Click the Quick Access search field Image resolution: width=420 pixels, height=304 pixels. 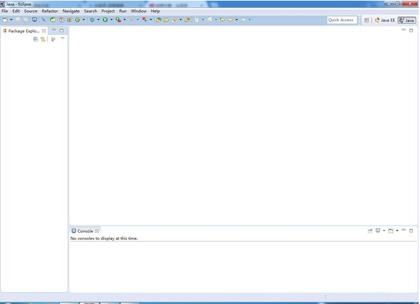point(341,20)
